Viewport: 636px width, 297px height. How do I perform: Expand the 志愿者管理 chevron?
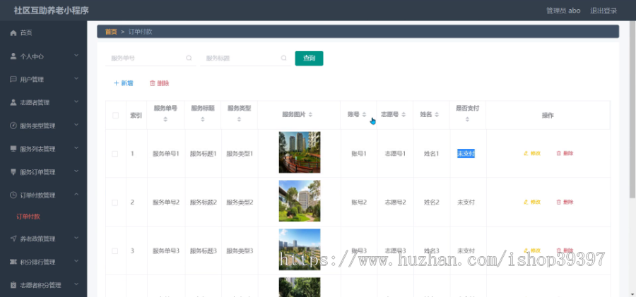76,102
